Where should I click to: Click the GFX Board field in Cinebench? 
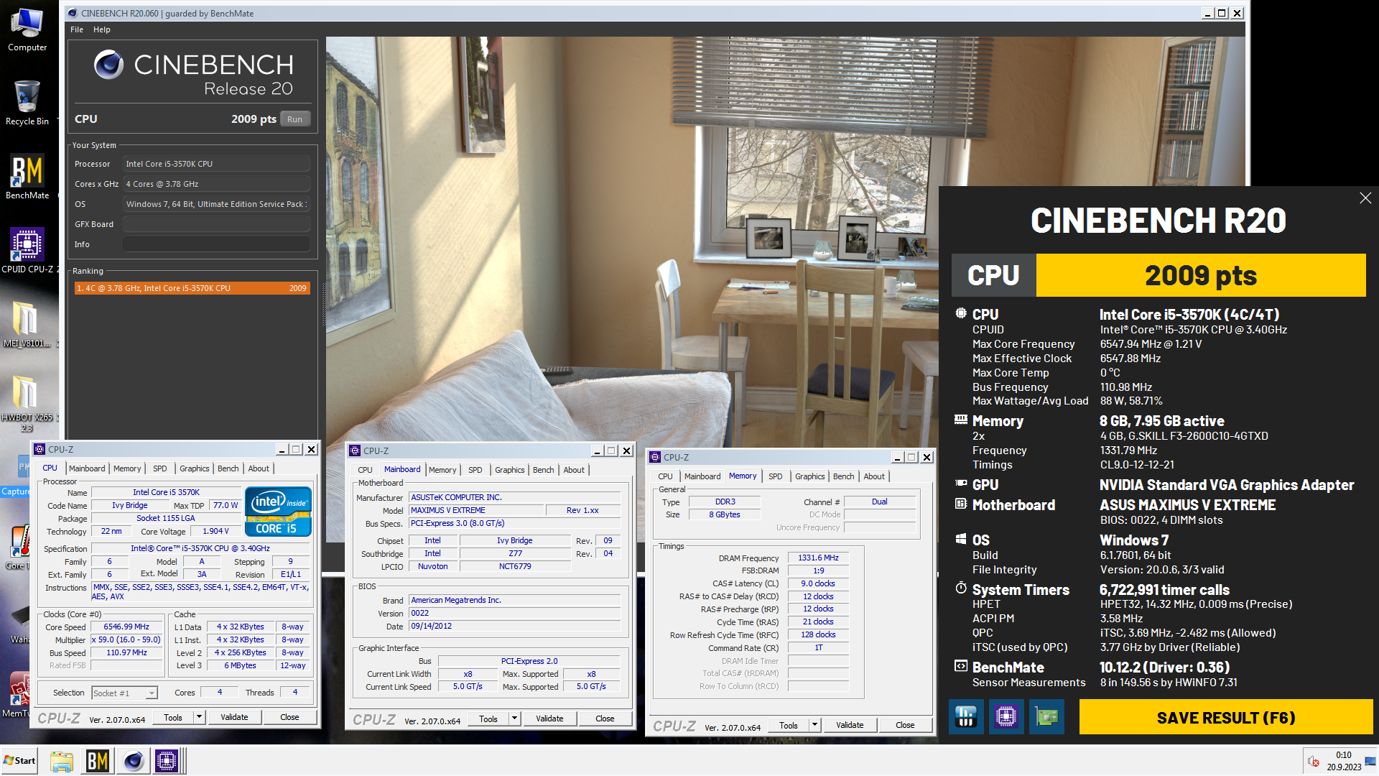tap(215, 224)
